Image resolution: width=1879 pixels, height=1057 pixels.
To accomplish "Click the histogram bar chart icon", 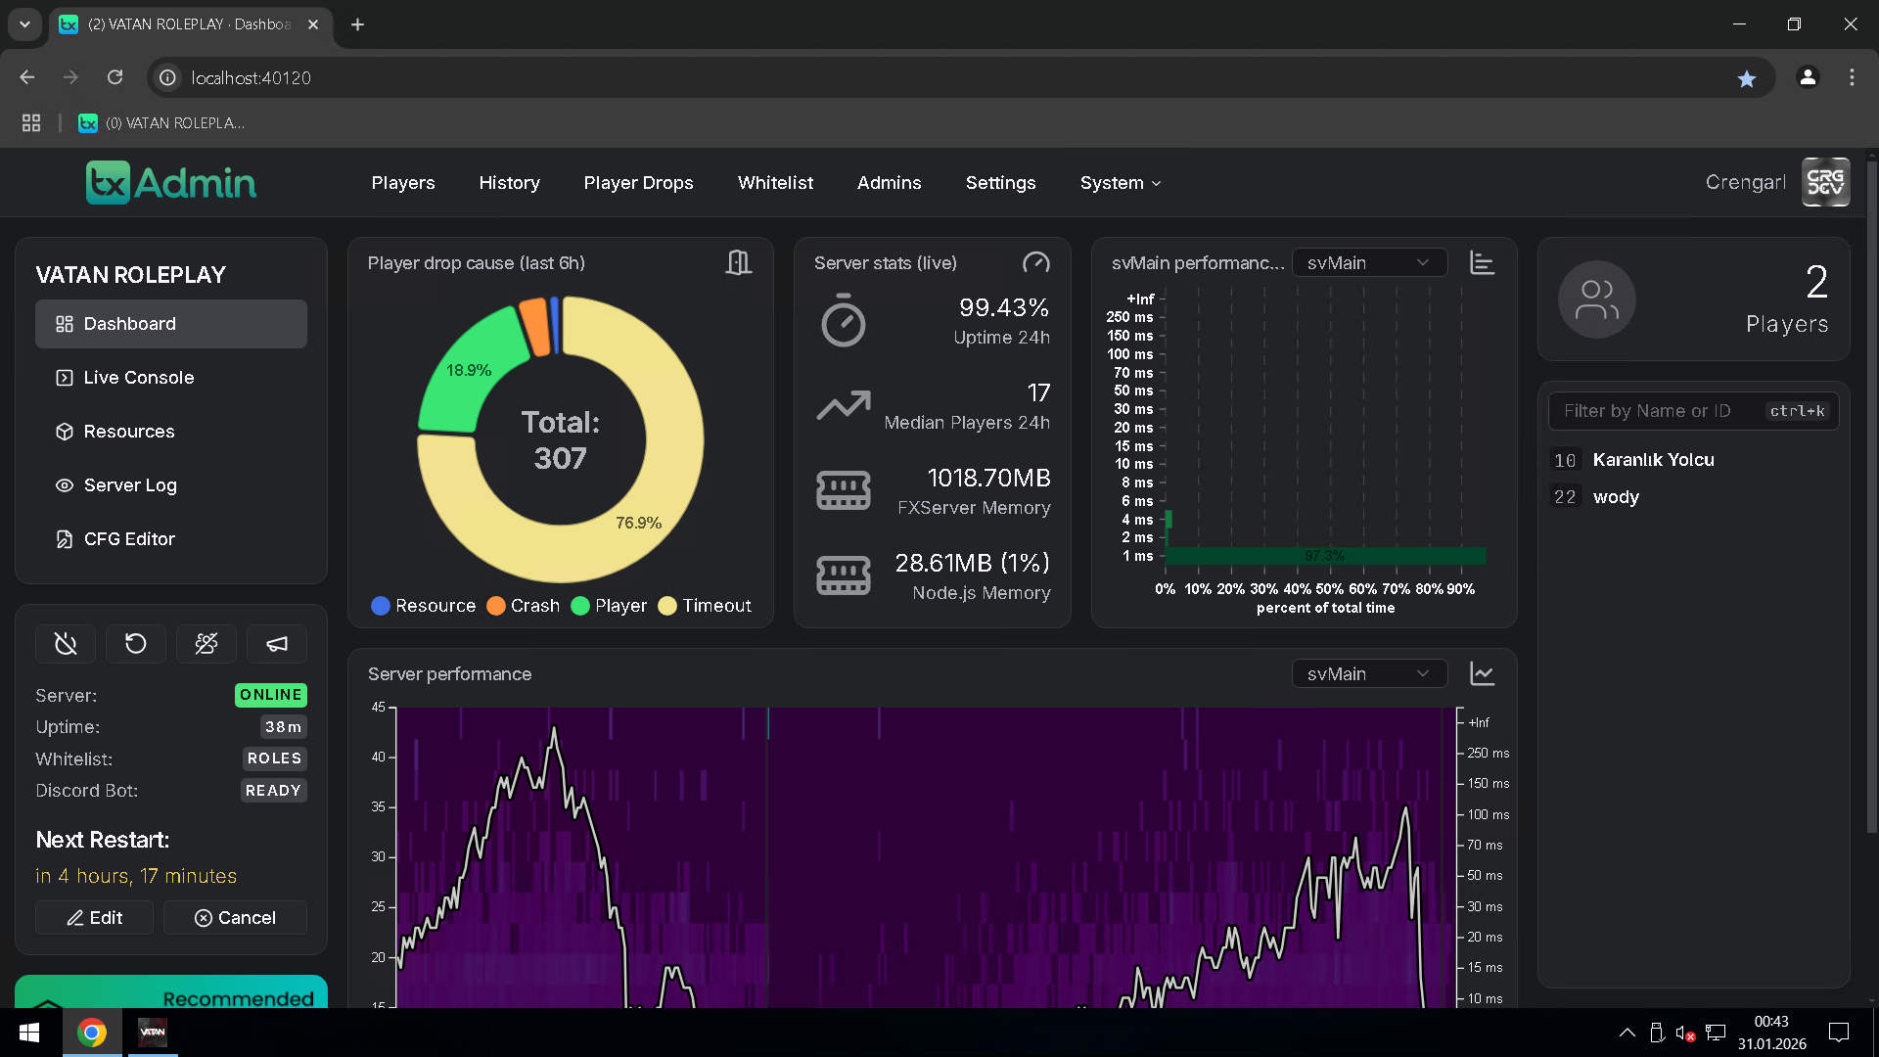I will click(1483, 262).
